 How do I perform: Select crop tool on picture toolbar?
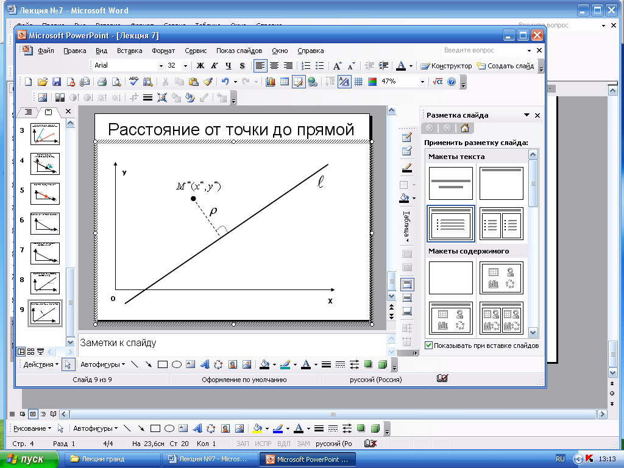tap(133, 97)
